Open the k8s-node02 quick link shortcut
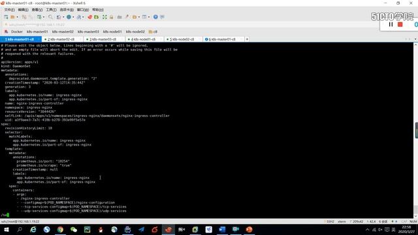The width and height of the screenshot is (418, 235). tap(135, 32)
